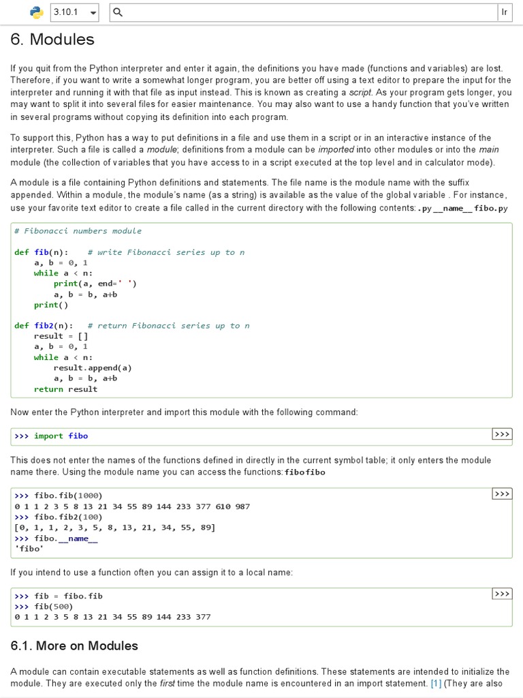This screenshot has width=523, height=698.
Task: Click the Fibonacci numbers module code block
Action: (261, 310)
